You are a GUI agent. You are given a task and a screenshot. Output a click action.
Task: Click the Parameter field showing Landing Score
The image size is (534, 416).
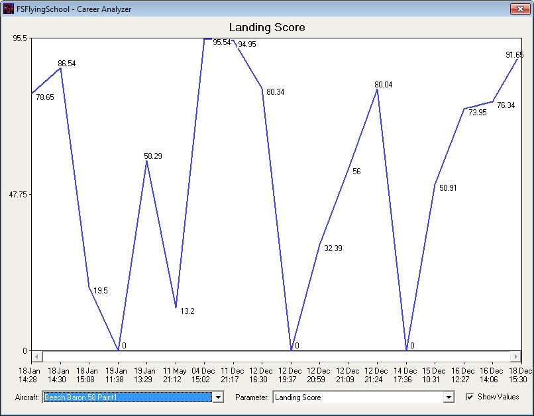[358, 397]
